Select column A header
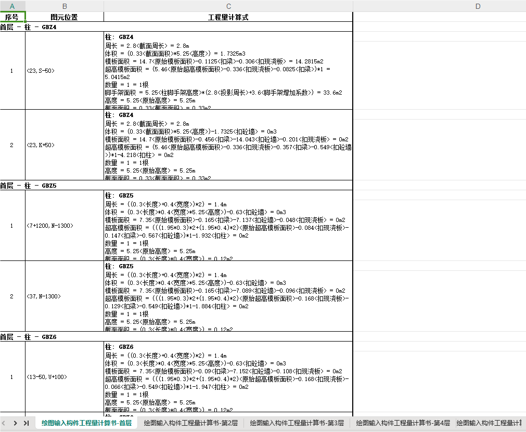This screenshot has width=526, height=432. coord(12,6)
